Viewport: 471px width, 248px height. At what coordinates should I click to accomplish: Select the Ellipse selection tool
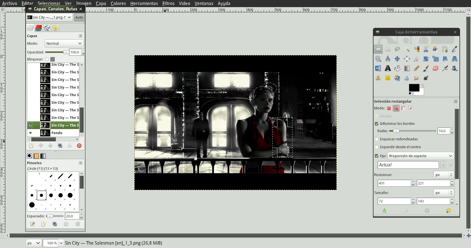[388, 49]
